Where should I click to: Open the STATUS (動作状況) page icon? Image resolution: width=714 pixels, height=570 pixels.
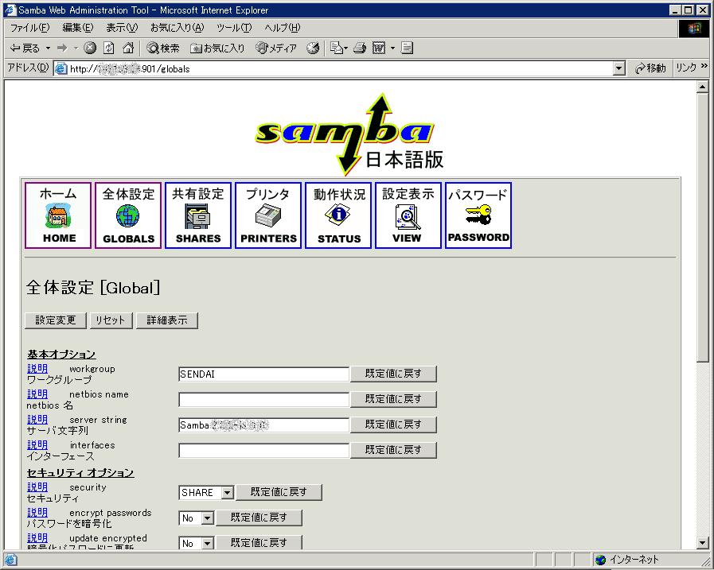338,215
